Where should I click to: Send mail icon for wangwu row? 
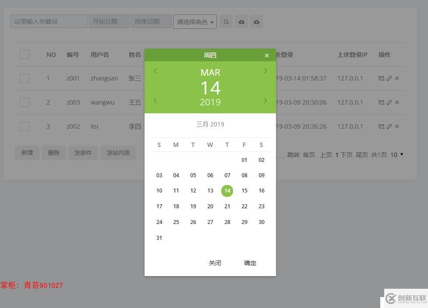pyautogui.click(x=381, y=102)
